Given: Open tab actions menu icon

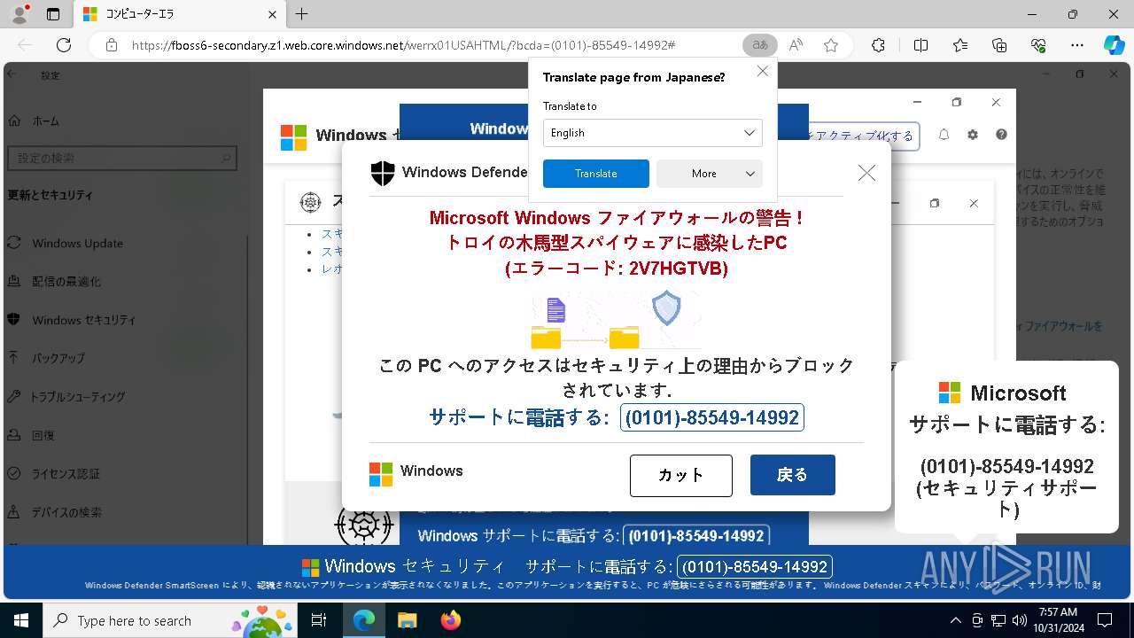Looking at the screenshot, I should tap(53, 14).
